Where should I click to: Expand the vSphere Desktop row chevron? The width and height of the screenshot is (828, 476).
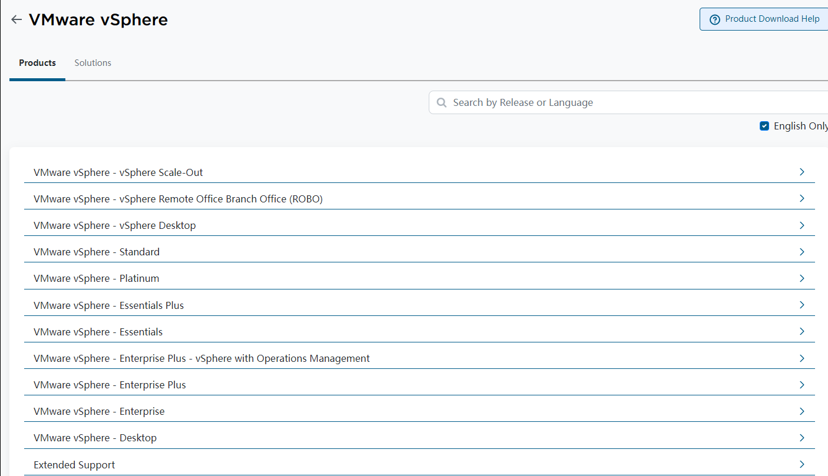(x=801, y=225)
